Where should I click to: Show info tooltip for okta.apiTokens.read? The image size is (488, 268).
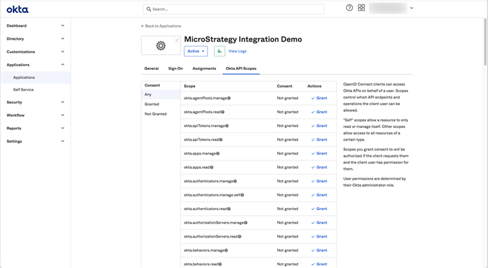[221, 139]
